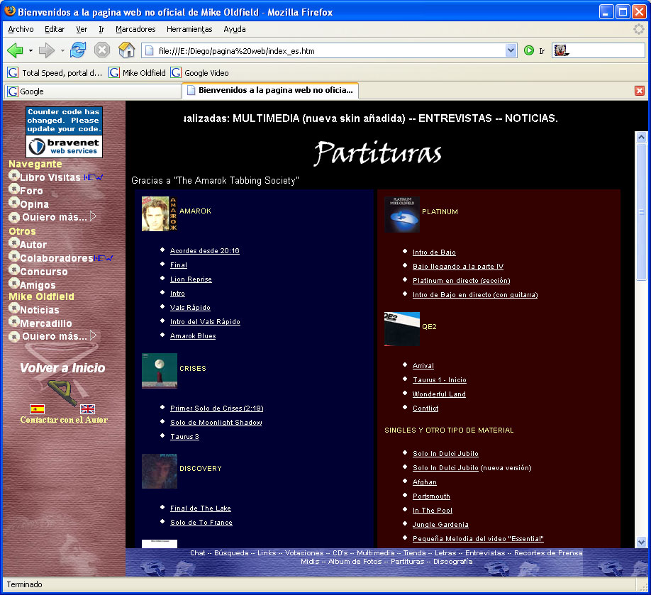Viewport: 651px width, 595px height.
Task: Click the page scrollbar down arrow
Action: (641, 542)
